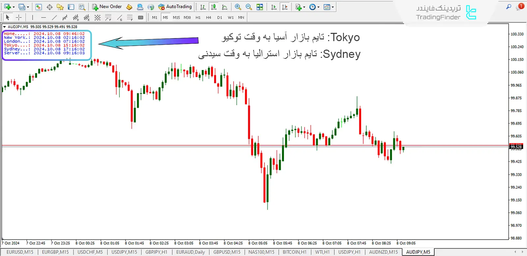Expand the chart templates dropdown
Viewport: 527px width, 256px height.
click(333, 7)
